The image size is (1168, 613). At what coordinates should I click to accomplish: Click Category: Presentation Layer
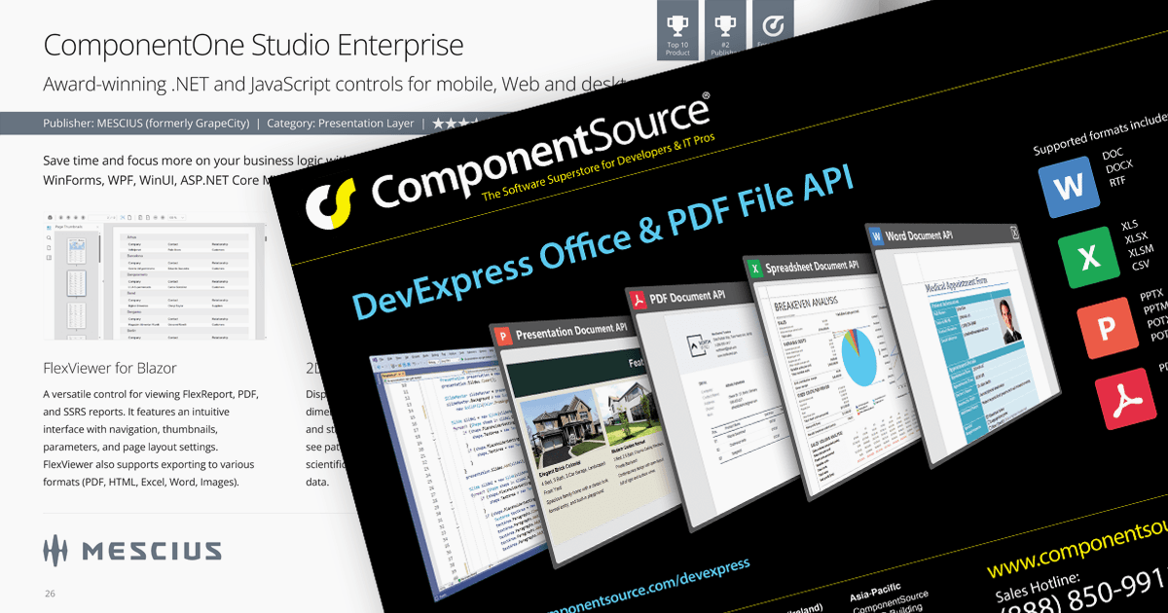(339, 124)
